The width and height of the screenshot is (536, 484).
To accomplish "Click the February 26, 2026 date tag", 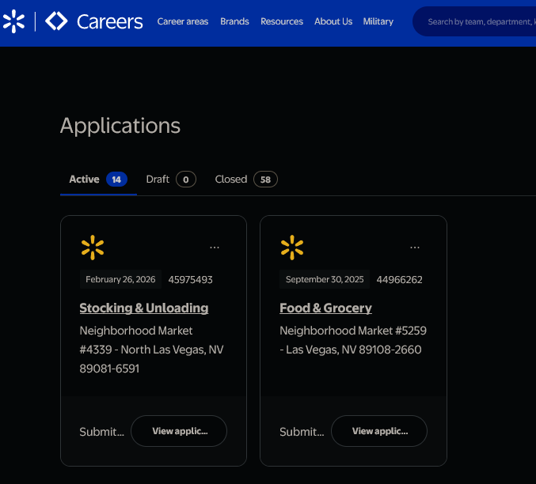I will click(120, 279).
